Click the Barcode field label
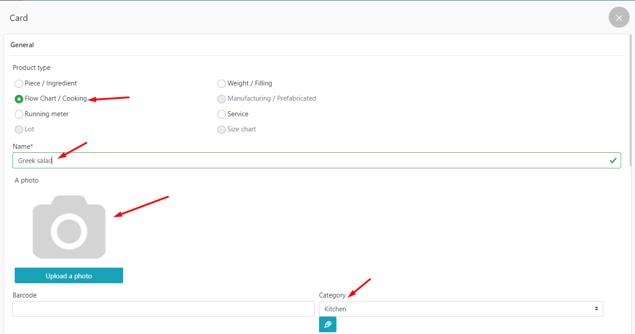The image size is (635, 334). [x=25, y=295]
